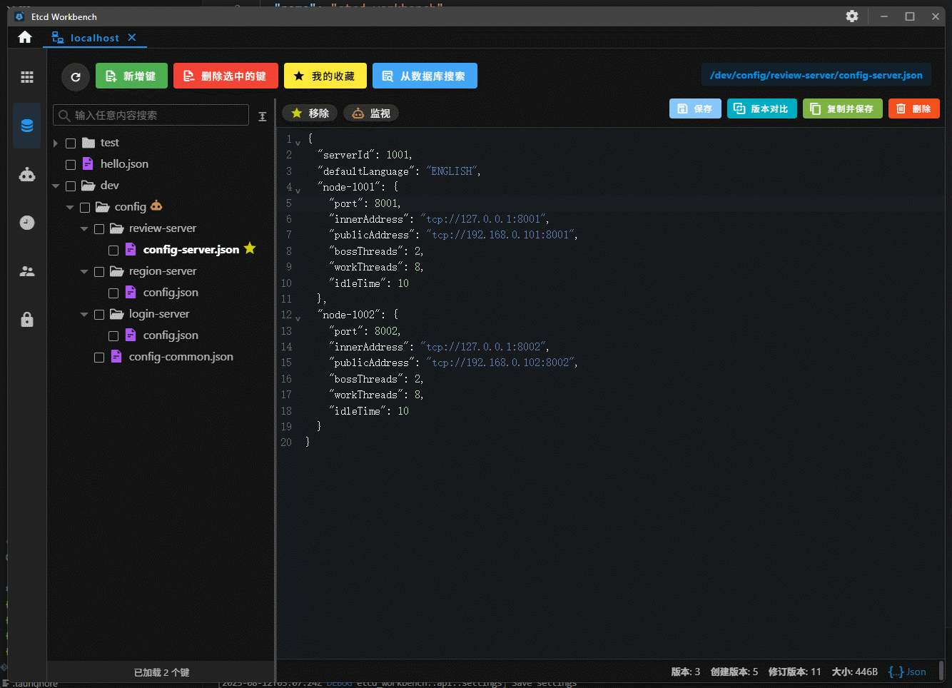
Task: Click the 创建版本: 5 status entry
Action: [734, 672]
